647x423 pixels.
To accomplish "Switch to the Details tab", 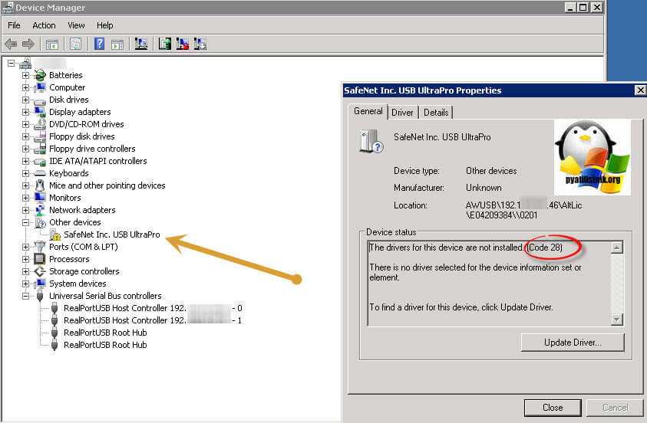I will click(435, 113).
